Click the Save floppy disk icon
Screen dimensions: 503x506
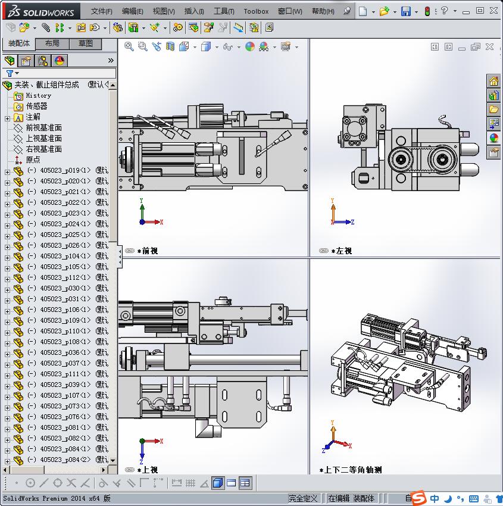(406, 11)
